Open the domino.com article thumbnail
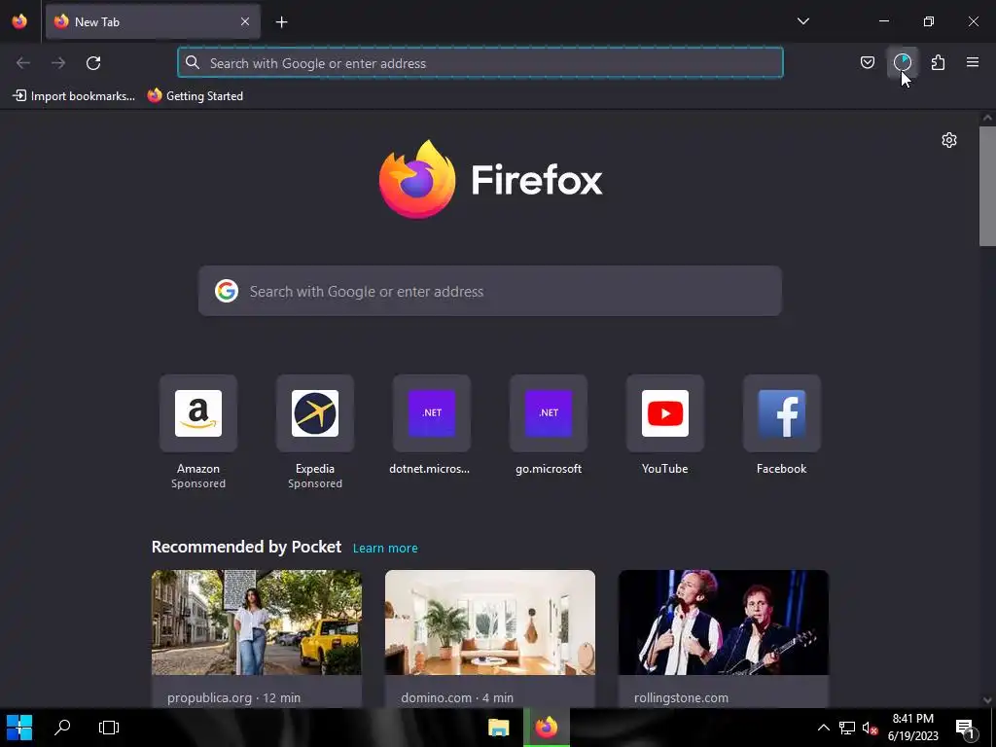 [490, 622]
